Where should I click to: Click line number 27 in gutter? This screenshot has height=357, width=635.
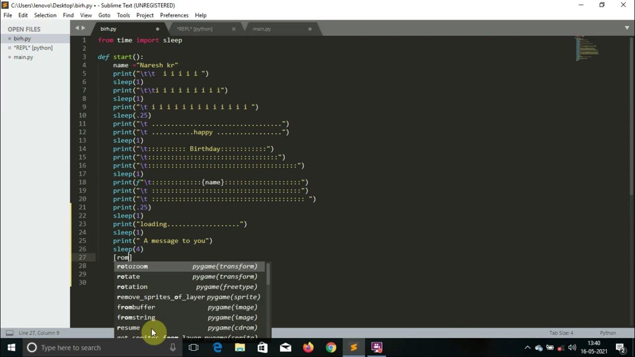[x=82, y=257]
